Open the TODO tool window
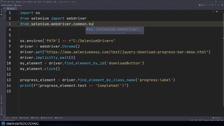Screen dimensions: 224x126 [15, 118]
